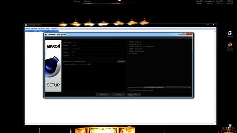Viewport: 237px width, 133px height.
Task: Click the installer title bar Cinema 4D icon
Action: [46, 34]
